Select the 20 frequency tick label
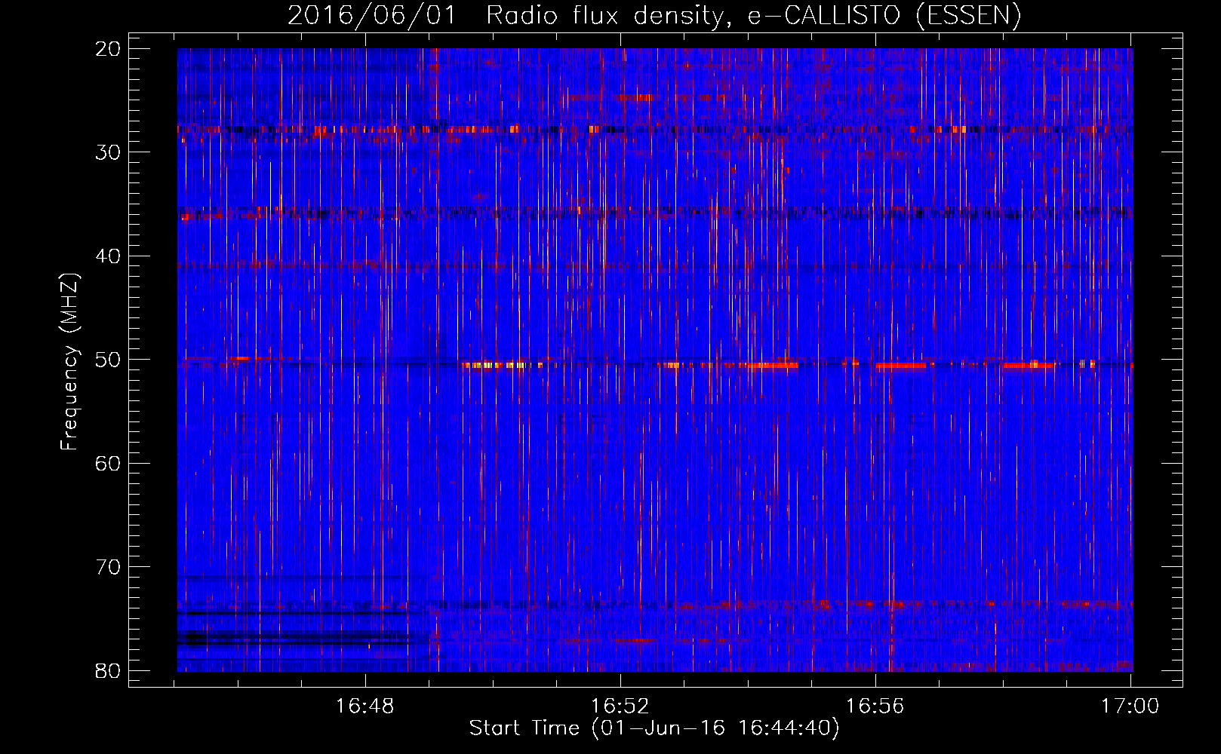Image resolution: width=1221 pixels, height=754 pixels. point(108,49)
